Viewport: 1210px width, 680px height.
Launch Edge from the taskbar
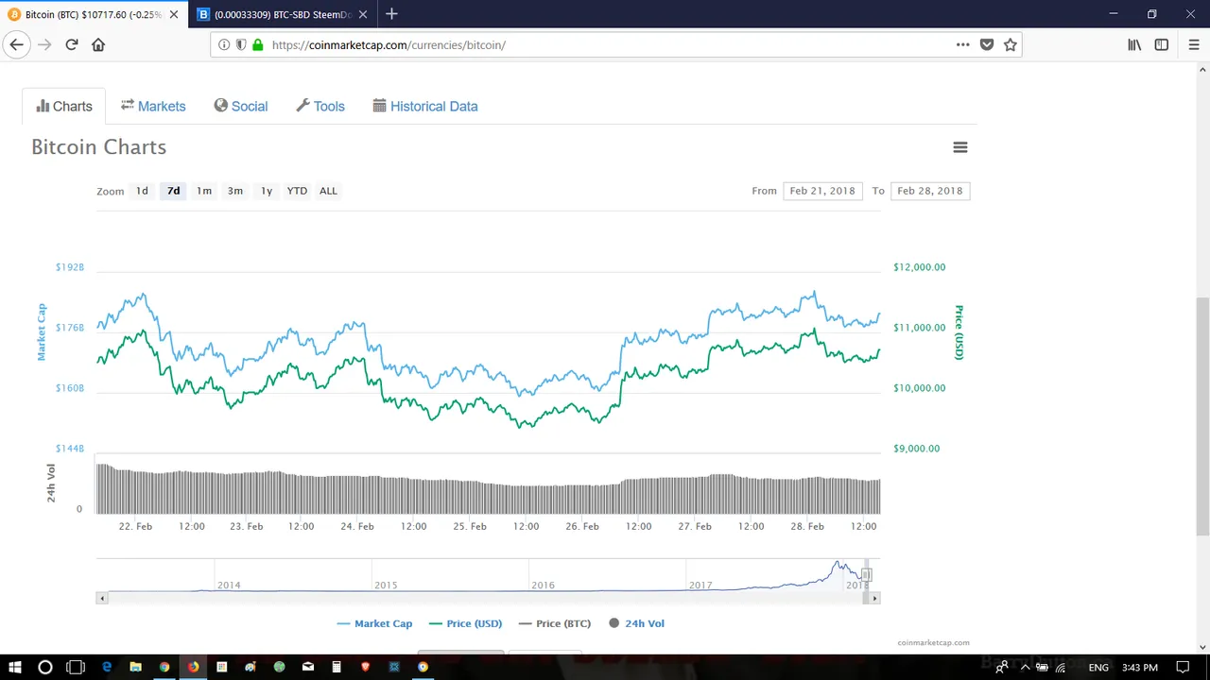107,667
